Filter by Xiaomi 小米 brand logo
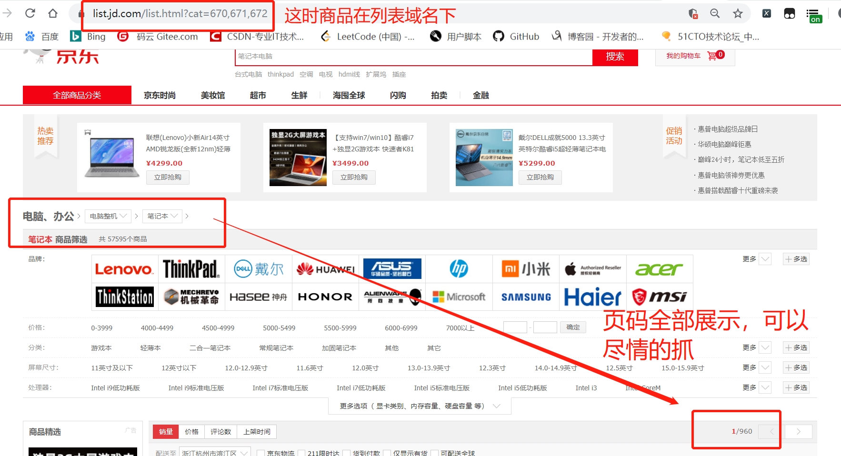This screenshot has height=456, width=841. [526, 269]
